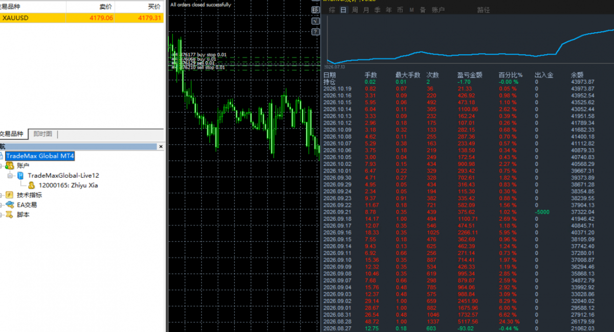This screenshot has width=614, height=332.
Task: Select the 季 quarterly statistics tab
Action: click(x=377, y=10)
